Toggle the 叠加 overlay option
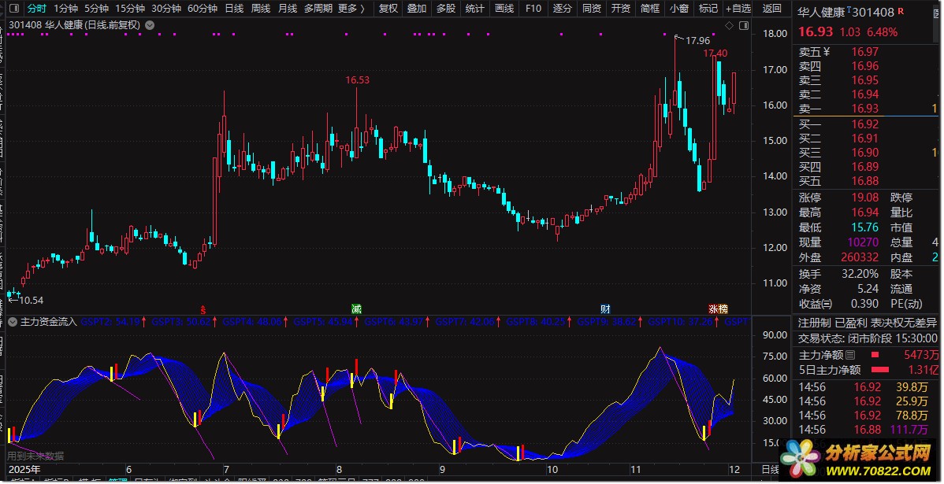 tap(417, 9)
